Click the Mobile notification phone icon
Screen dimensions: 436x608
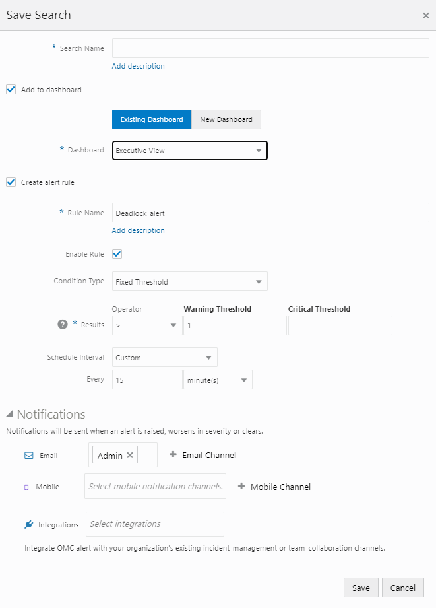point(27,487)
